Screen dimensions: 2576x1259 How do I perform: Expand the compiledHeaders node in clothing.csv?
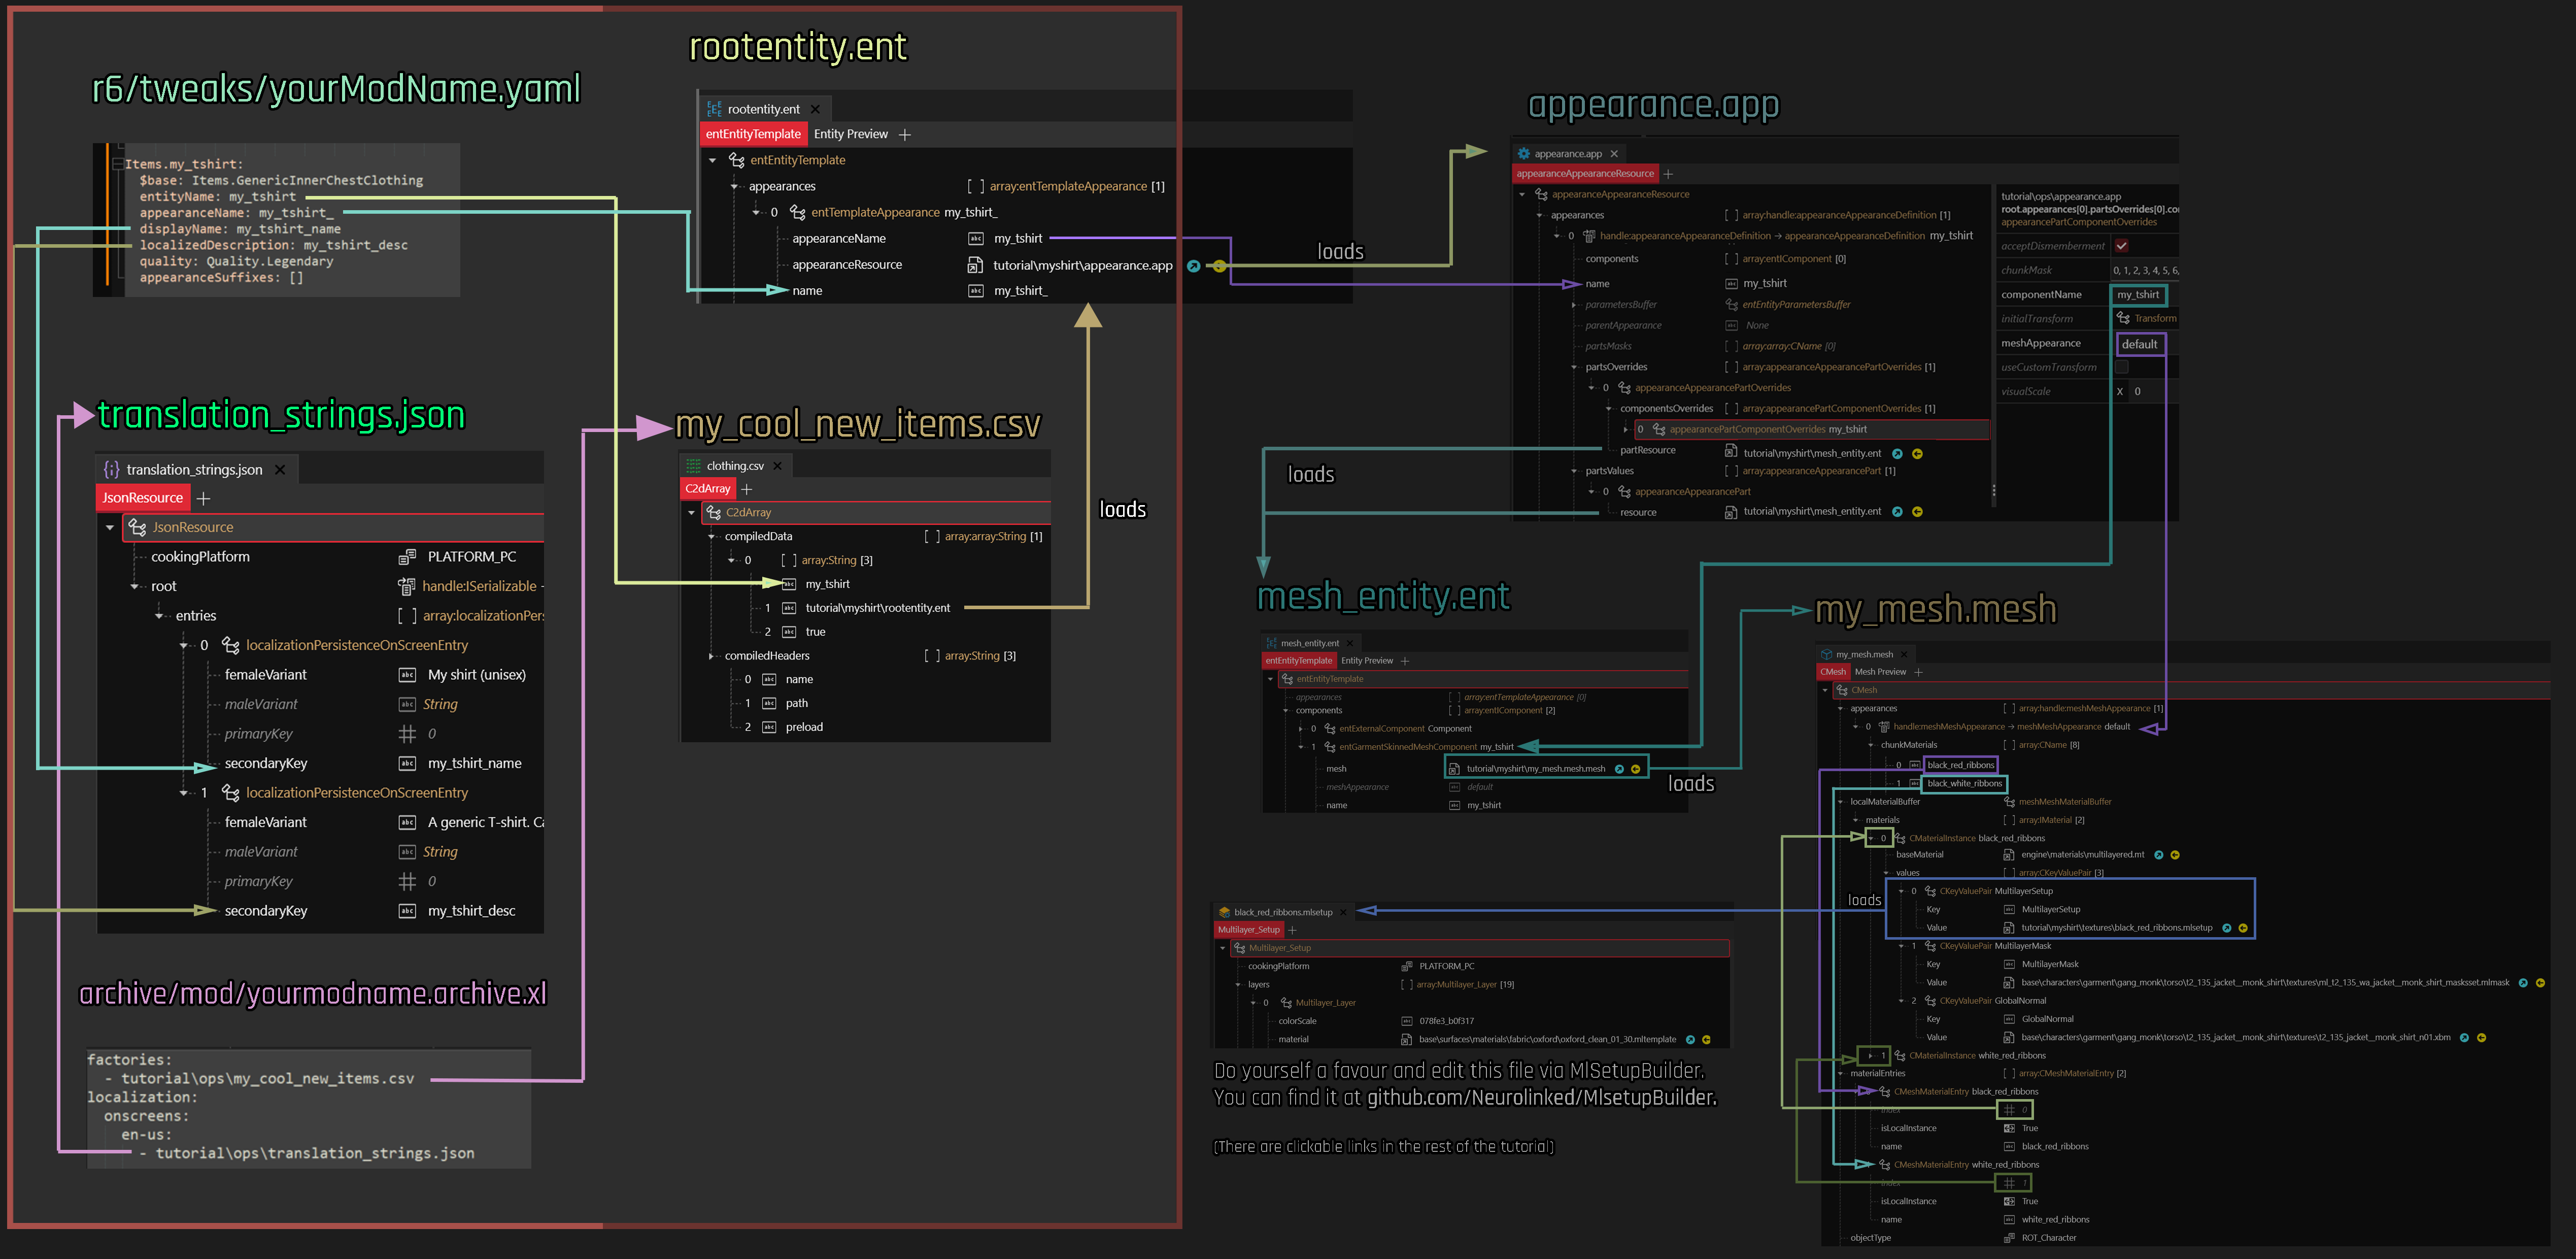(x=711, y=656)
